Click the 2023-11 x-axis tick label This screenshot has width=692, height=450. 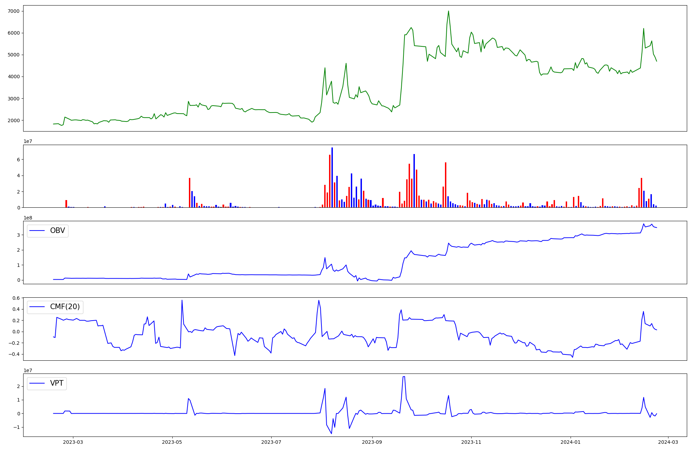click(471, 442)
